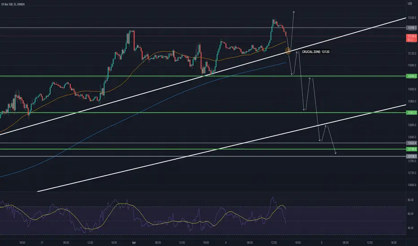Select the orange circle marker at crucial zone

click(x=288, y=50)
